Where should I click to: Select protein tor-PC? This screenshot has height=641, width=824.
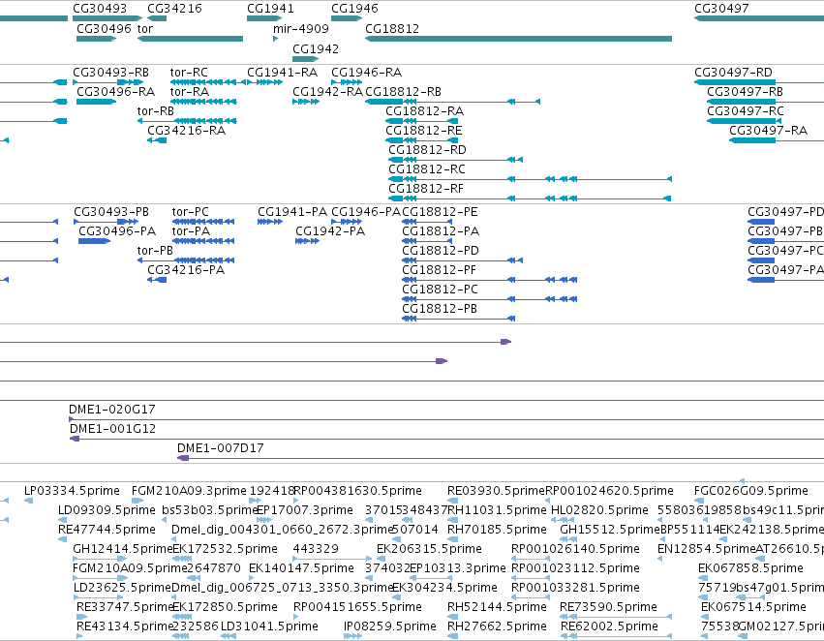coord(190,212)
